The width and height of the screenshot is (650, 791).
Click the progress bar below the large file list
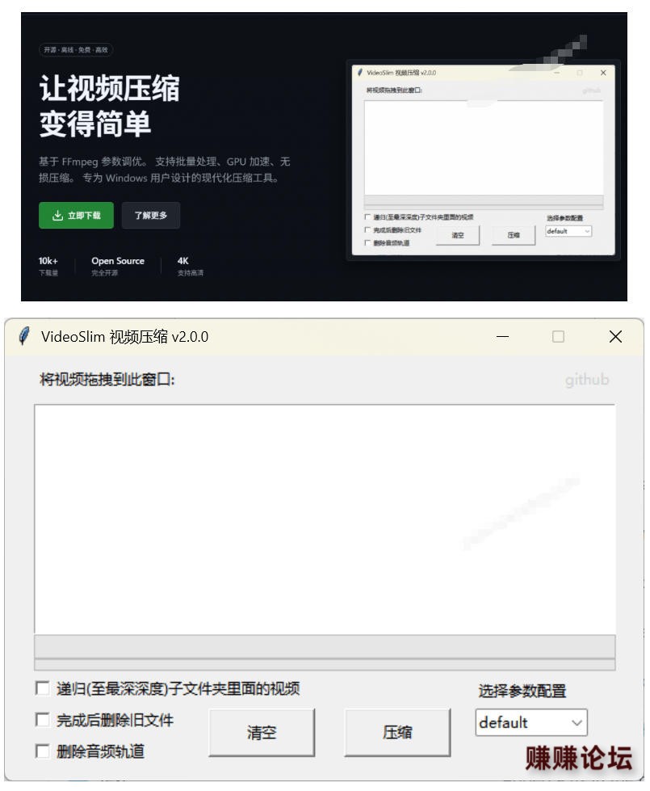point(325,646)
